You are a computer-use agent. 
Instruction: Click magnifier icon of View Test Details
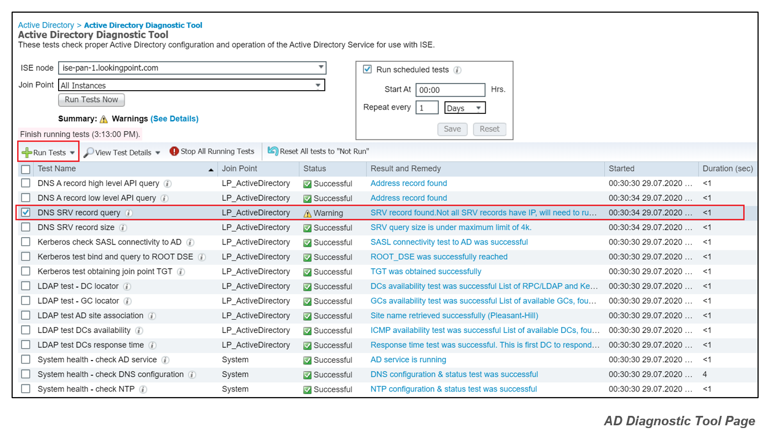(x=89, y=153)
